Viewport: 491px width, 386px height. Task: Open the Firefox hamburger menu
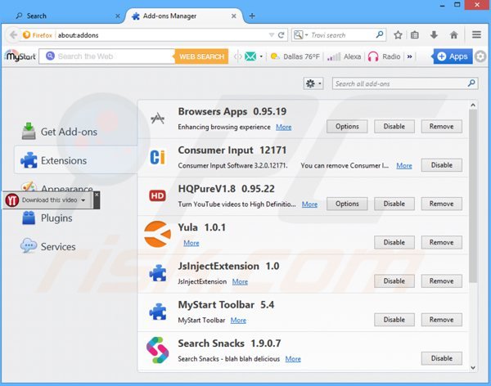[476, 34]
